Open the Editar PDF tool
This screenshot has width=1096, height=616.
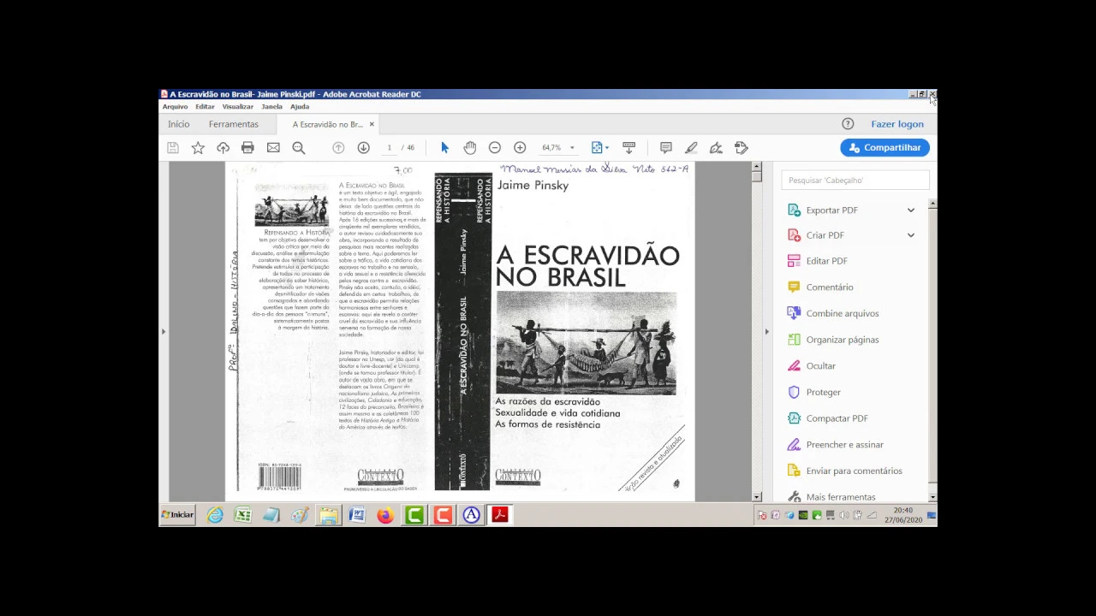tap(826, 261)
